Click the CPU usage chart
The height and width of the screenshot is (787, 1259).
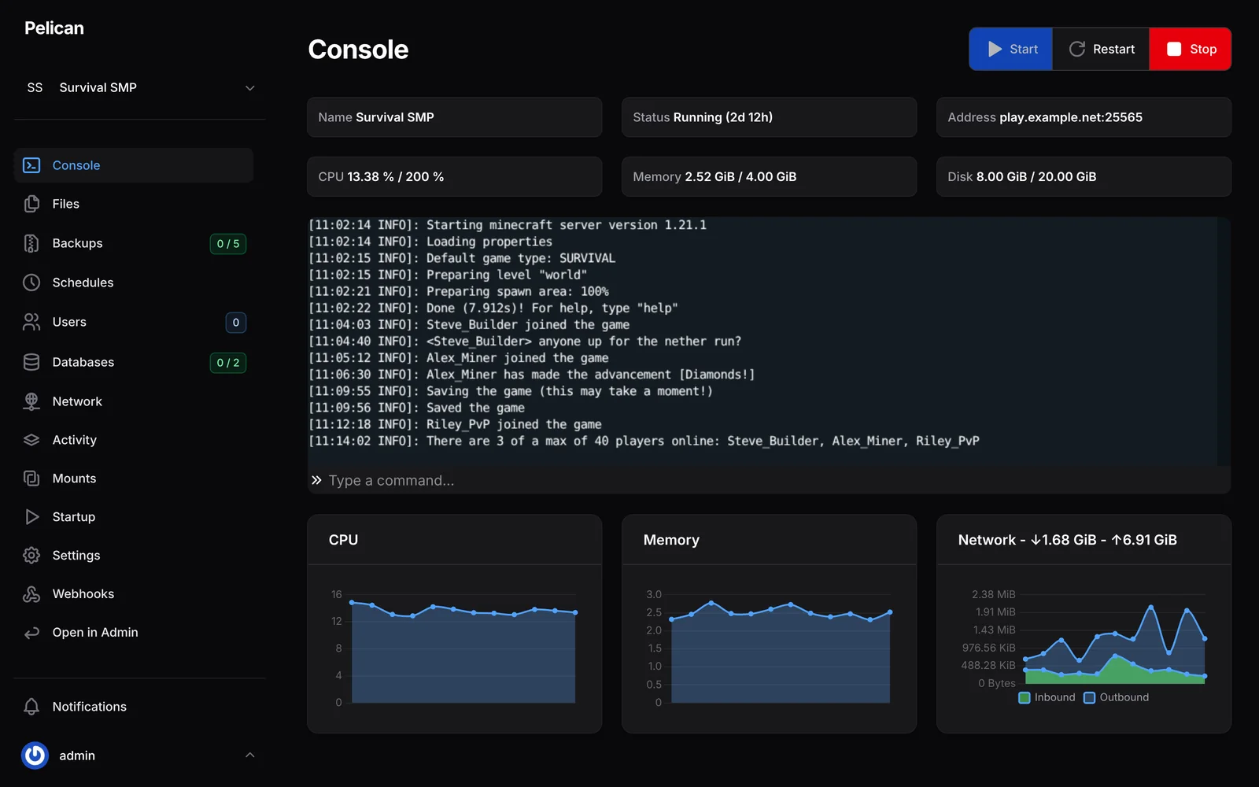(x=455, y=648)
